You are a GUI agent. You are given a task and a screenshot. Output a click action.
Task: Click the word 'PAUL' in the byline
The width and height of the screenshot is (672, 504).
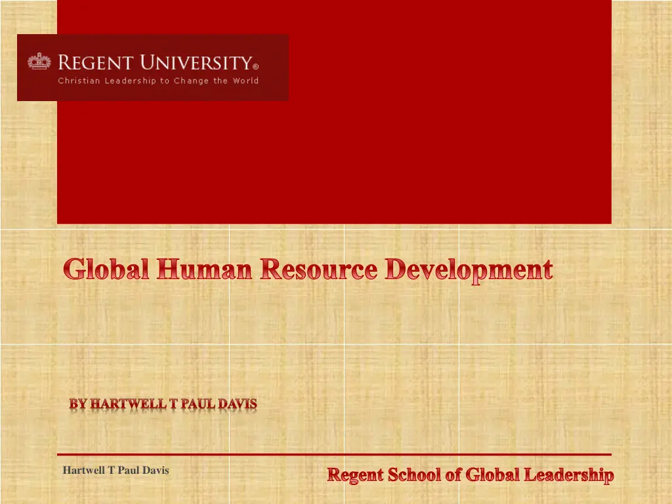(198, 404)
